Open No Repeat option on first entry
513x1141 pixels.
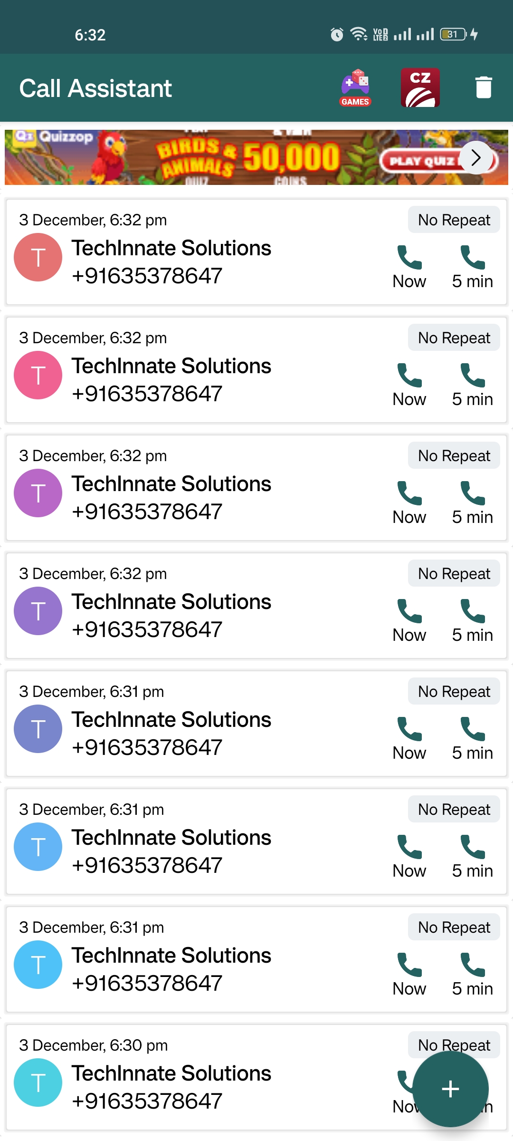pyautogui.click(x=454, y=220)
